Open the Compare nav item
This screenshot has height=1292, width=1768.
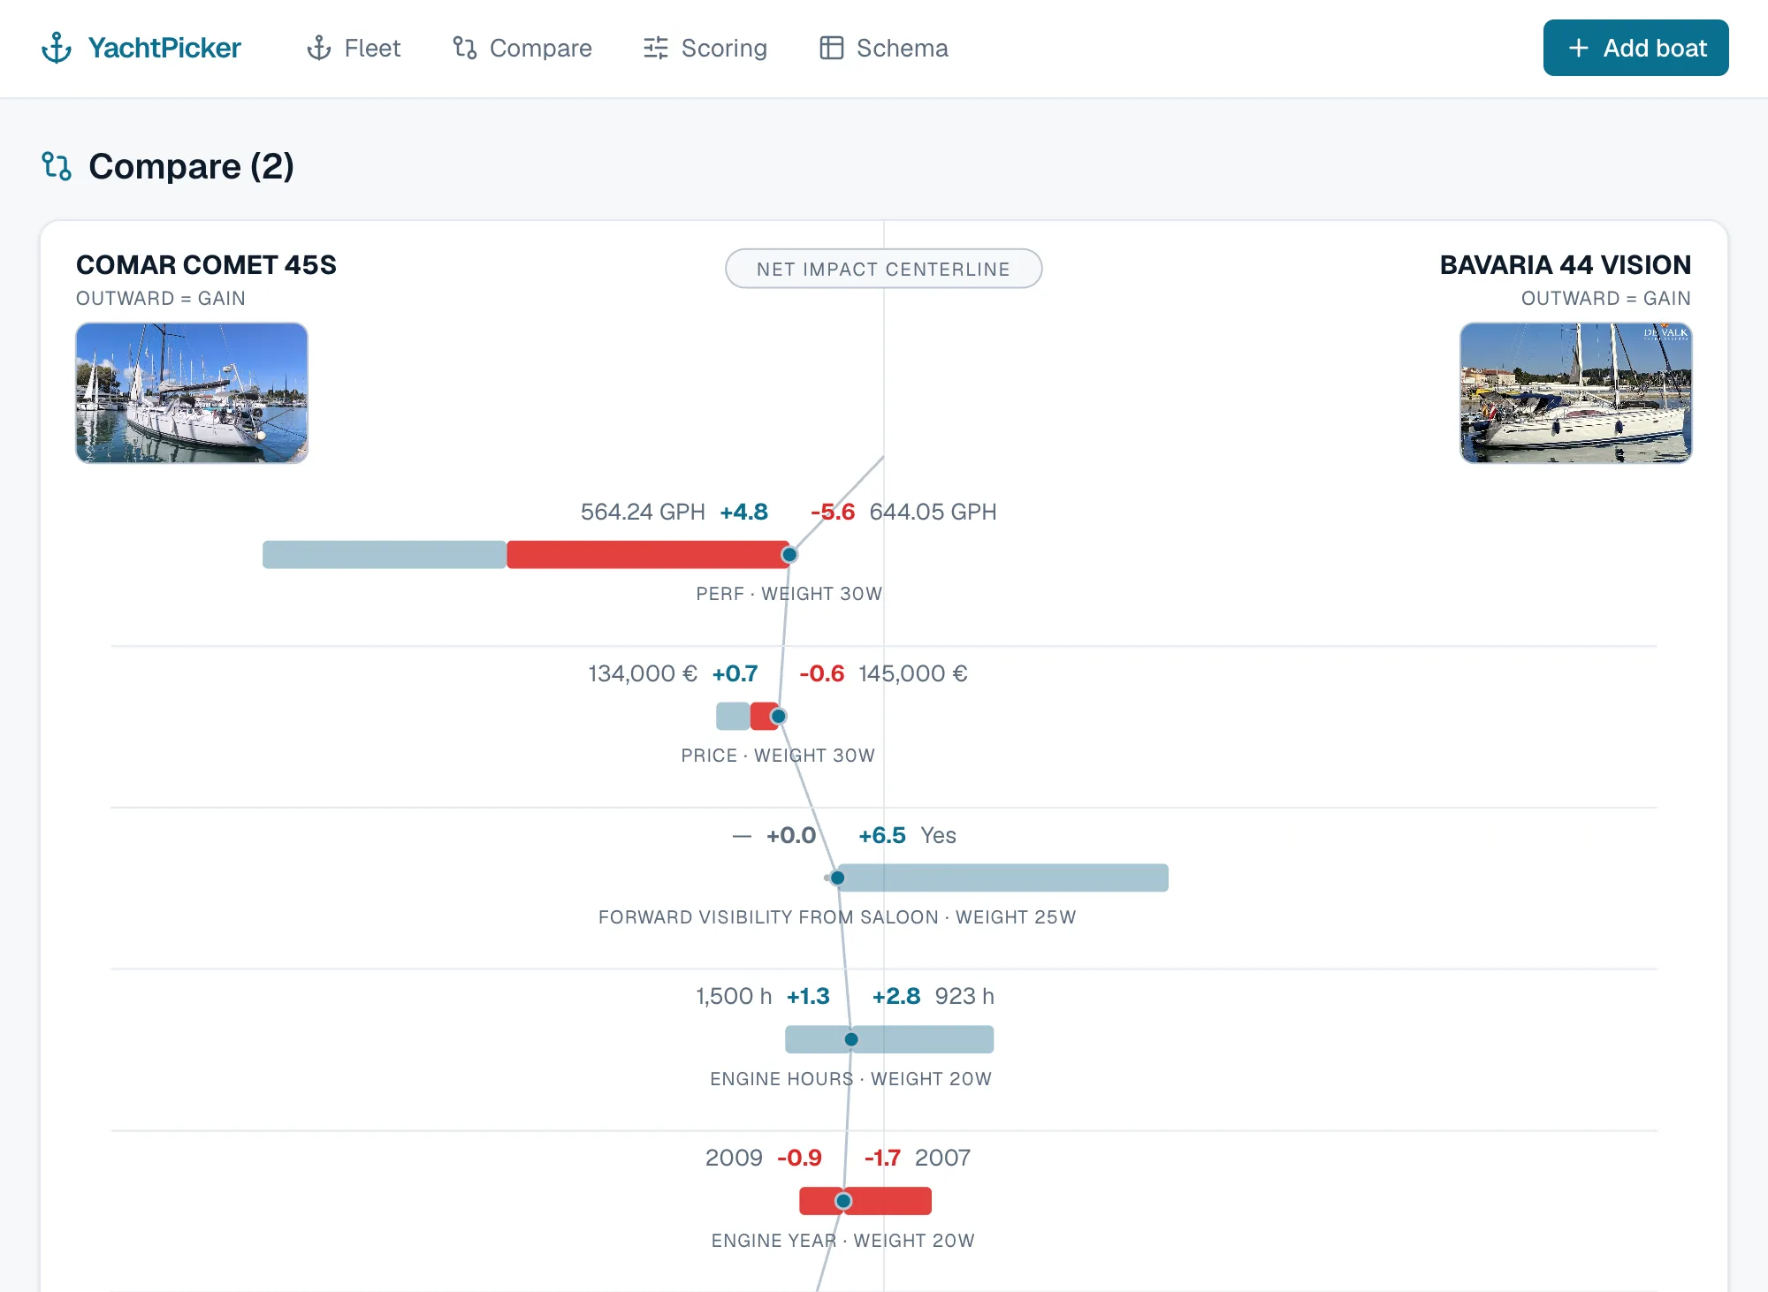point(522,48)
